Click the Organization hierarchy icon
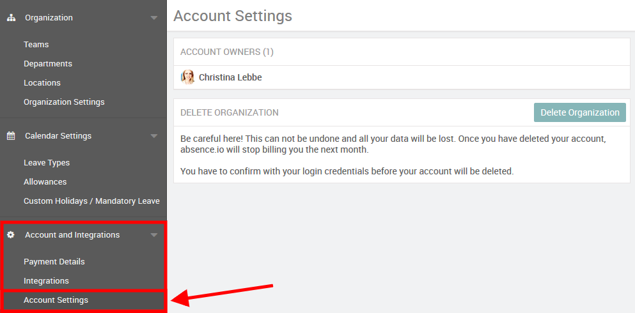This screenshot has height=313, width=635. (11, 18)
